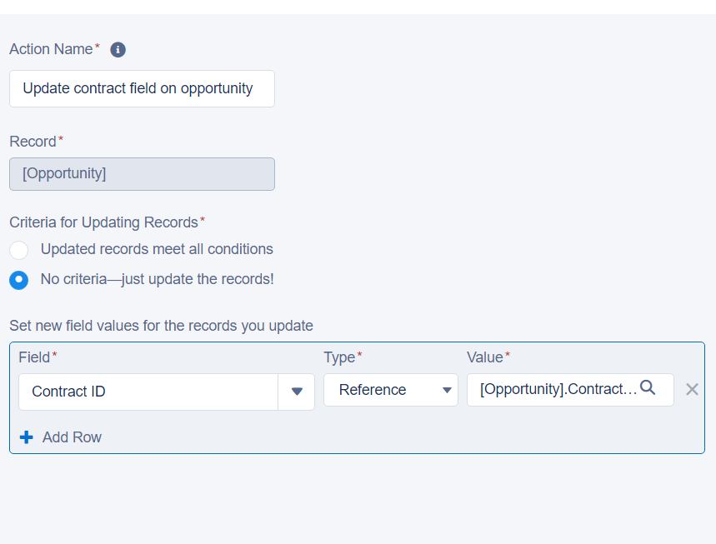Click the Value input with [Opportunity].Contract
Viewport: 716px width, 544px height.
pos(554,389)
